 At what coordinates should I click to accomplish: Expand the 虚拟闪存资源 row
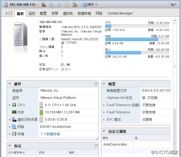click(10, 119)
